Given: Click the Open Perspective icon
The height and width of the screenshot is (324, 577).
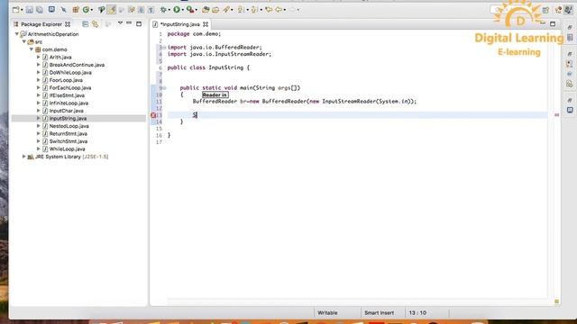Looking at the screenshot, I should pos(545,10).
